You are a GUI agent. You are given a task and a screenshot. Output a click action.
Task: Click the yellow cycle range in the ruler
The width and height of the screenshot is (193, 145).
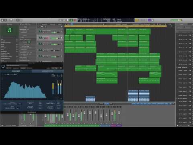(116, 26)
